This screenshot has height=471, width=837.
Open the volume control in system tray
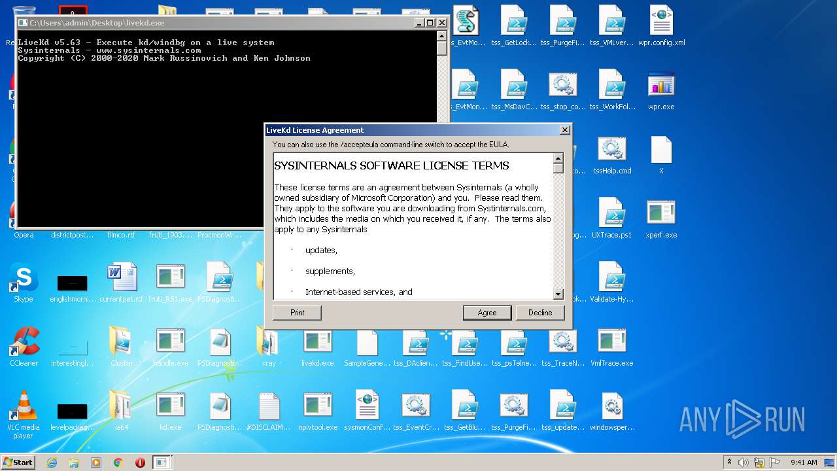pyautogui.click(x=744, y=462)
